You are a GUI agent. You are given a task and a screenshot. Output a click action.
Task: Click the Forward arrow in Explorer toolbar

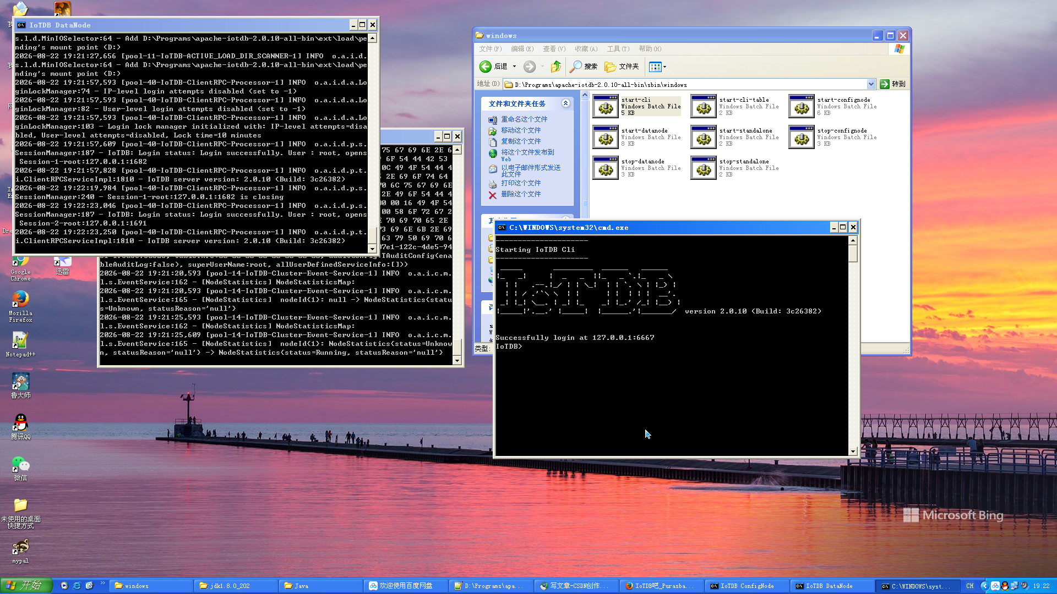pyautogui.click(x=529, y=67)
